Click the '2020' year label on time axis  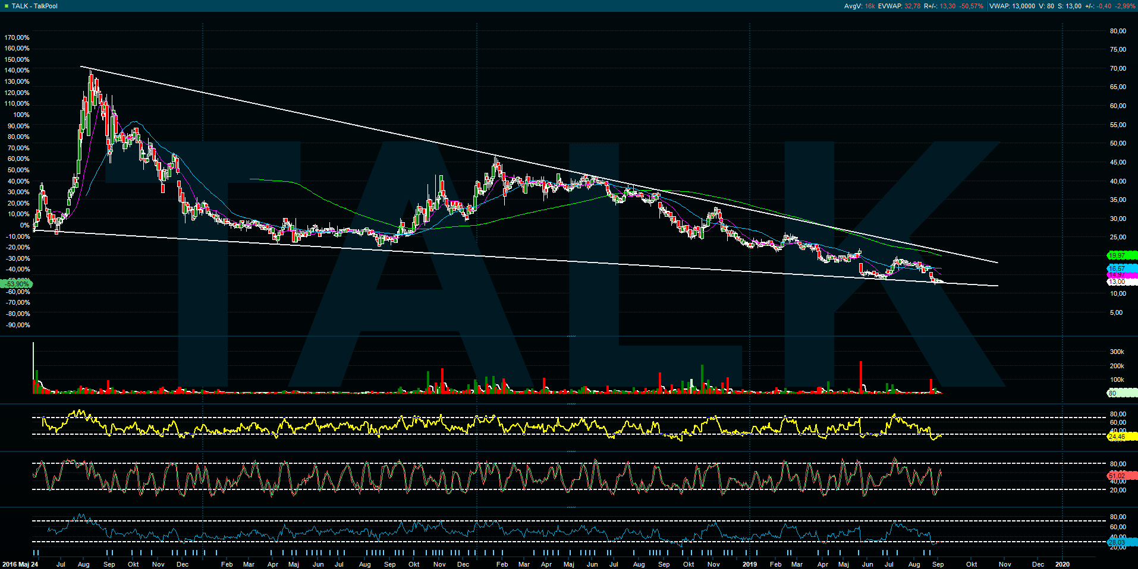click(1062, 564)
